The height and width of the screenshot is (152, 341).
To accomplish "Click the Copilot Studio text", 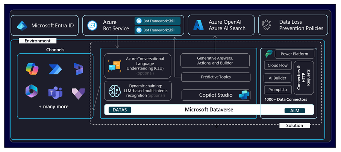I will pos(216,95).
